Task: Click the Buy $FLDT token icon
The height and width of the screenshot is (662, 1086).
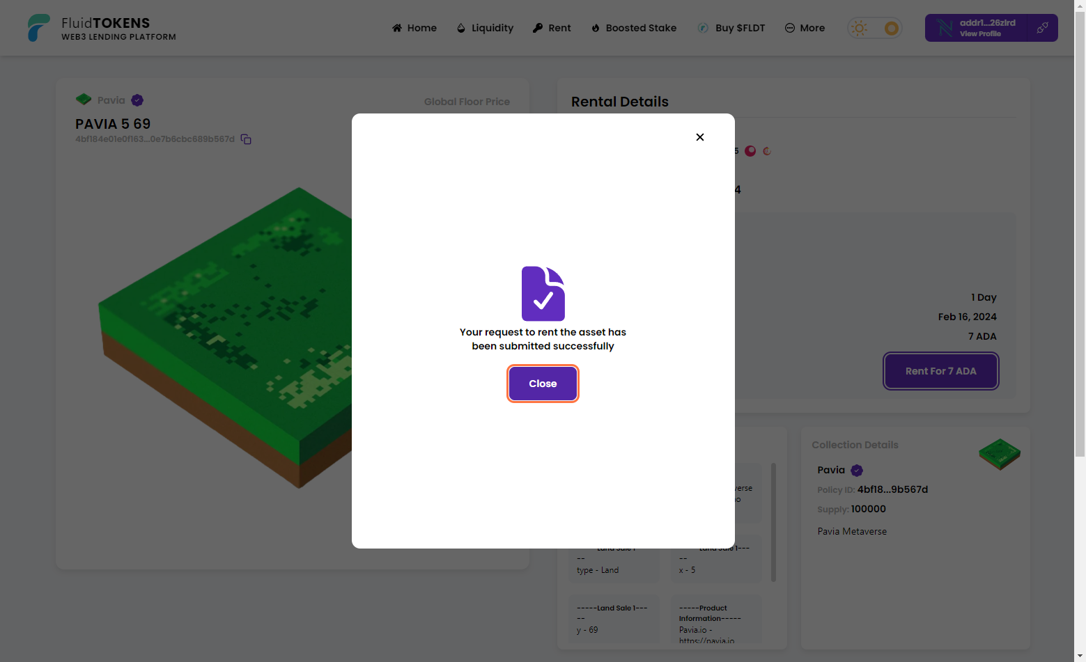Action: click(703, 28)
